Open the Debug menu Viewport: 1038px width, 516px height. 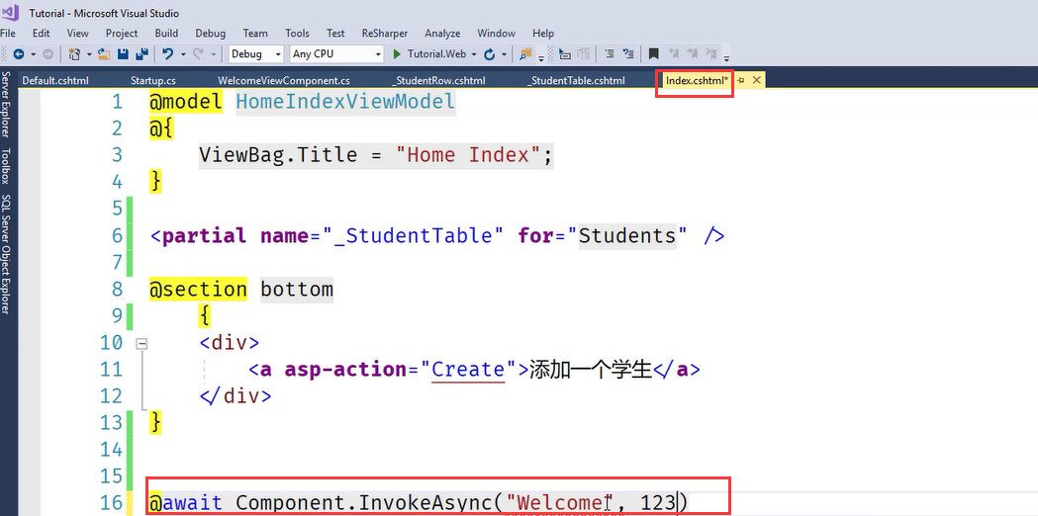pos(211,33)
